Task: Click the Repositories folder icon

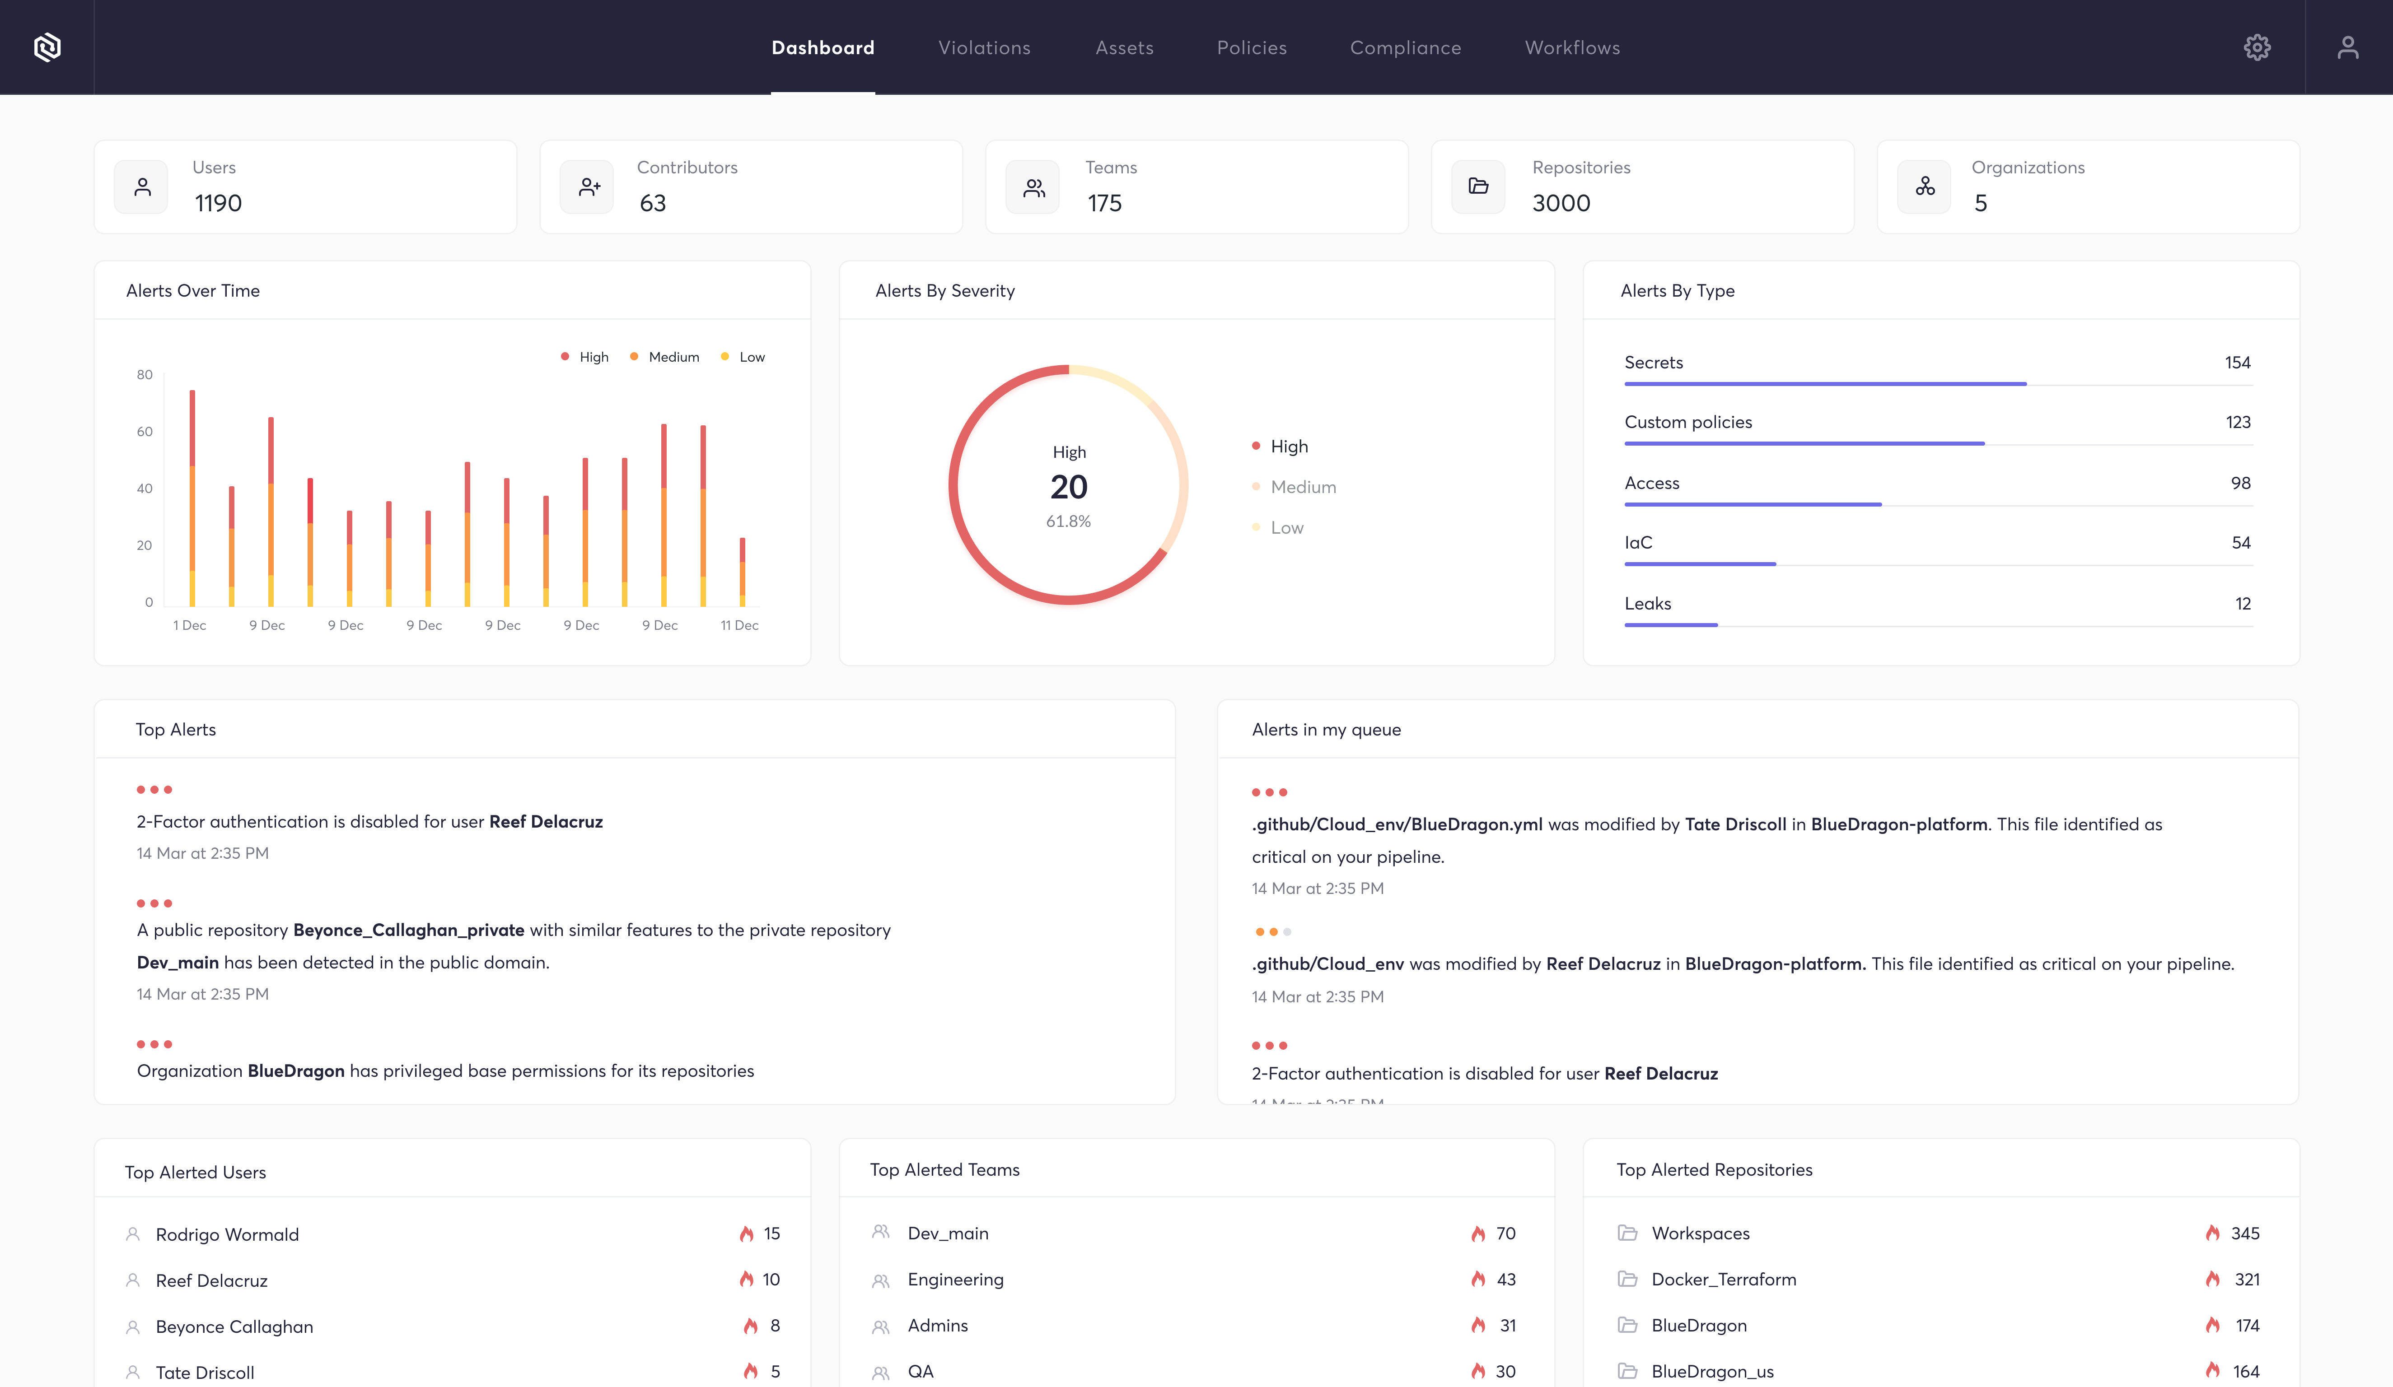Action: pos(1478,187)
